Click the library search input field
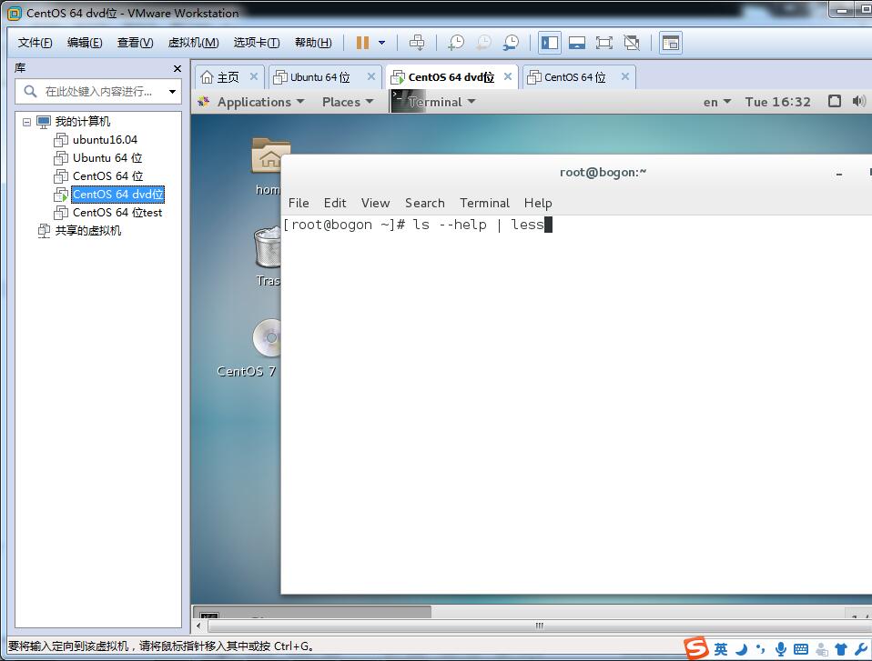Image resolution: width=872 pixels, height=661 pixels. click(92, 92)
